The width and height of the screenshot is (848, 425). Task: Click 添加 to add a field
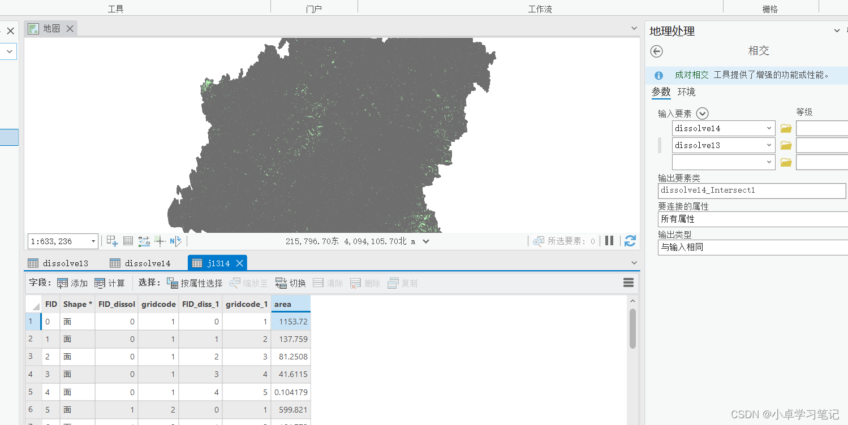point(72,283)
